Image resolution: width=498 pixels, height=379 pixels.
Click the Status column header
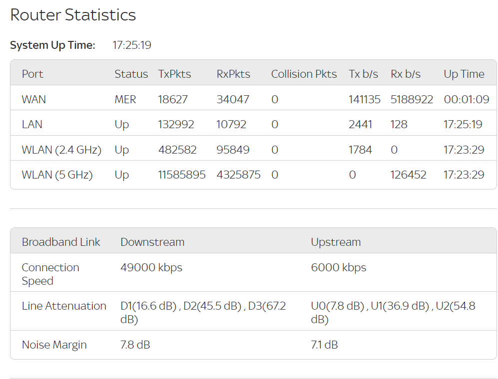131,74
